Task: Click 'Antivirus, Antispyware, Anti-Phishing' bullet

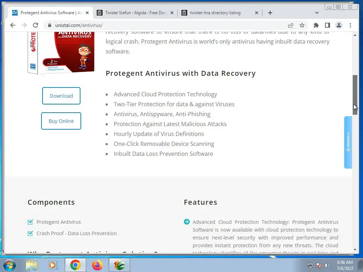Action: pyautogui.click(x=162, y=114)
